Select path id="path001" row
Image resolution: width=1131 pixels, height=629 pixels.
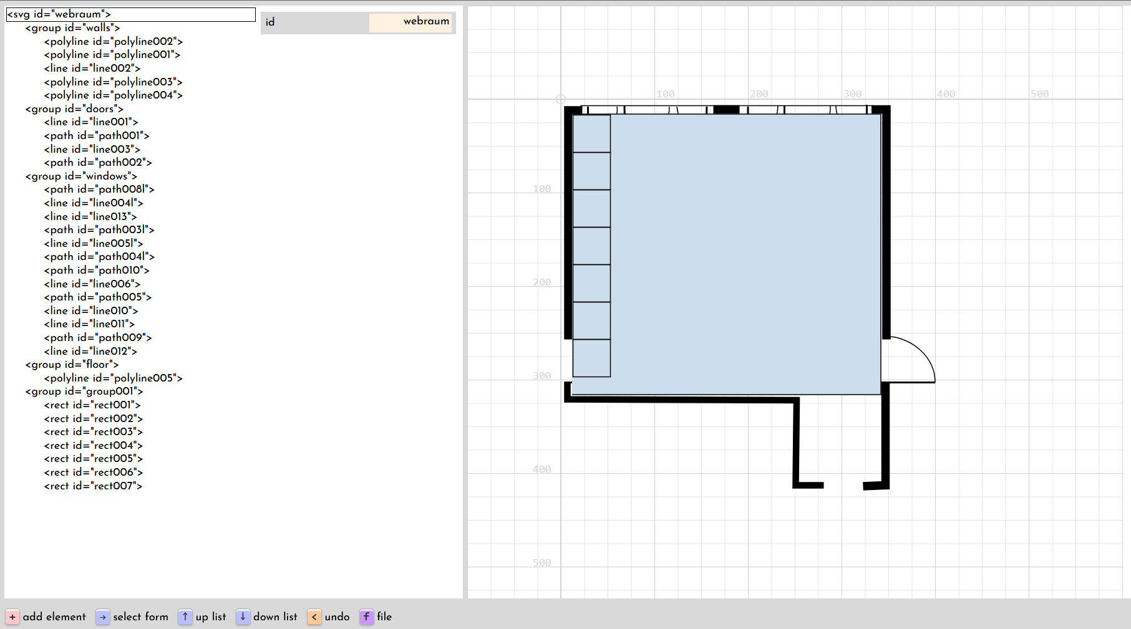pos(97,136)
